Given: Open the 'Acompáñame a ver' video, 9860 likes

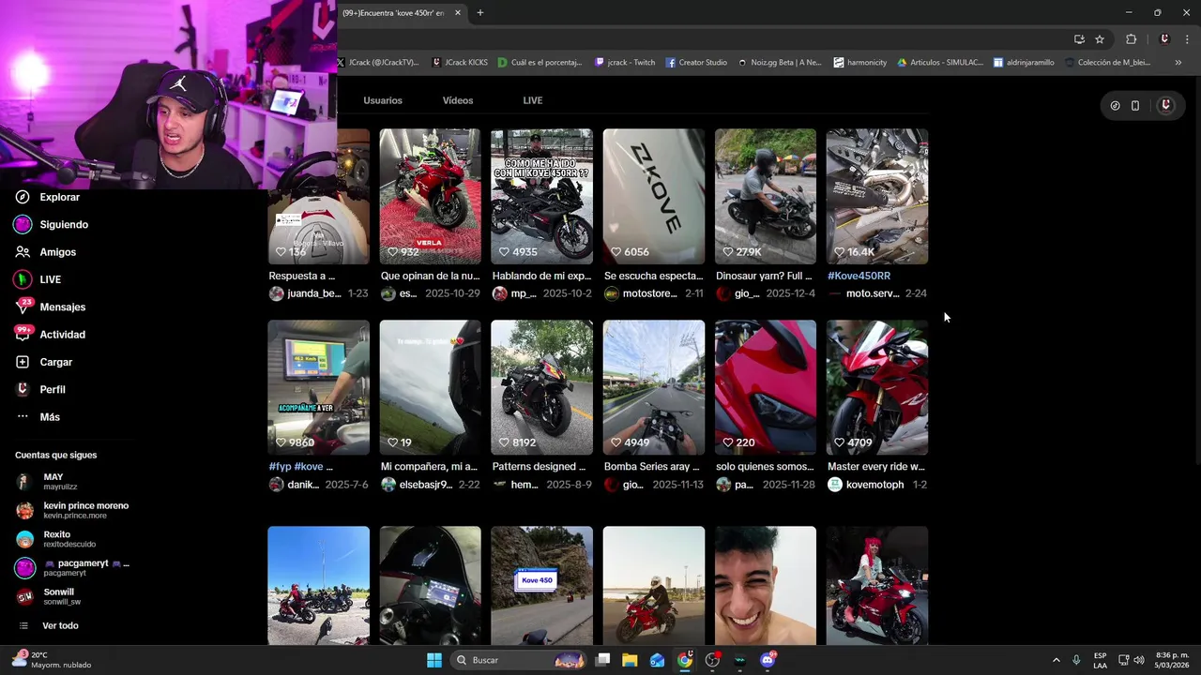Looking at the screenshot, I should click(x=318, y=387).
